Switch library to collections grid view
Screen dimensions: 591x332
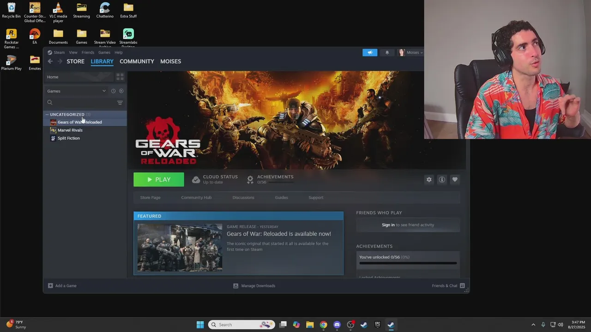pyautogui.click(x=120, y=77)
